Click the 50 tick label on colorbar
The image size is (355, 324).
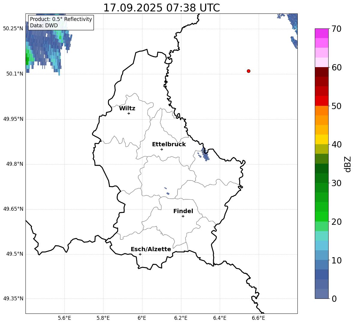tap(336, 106)
